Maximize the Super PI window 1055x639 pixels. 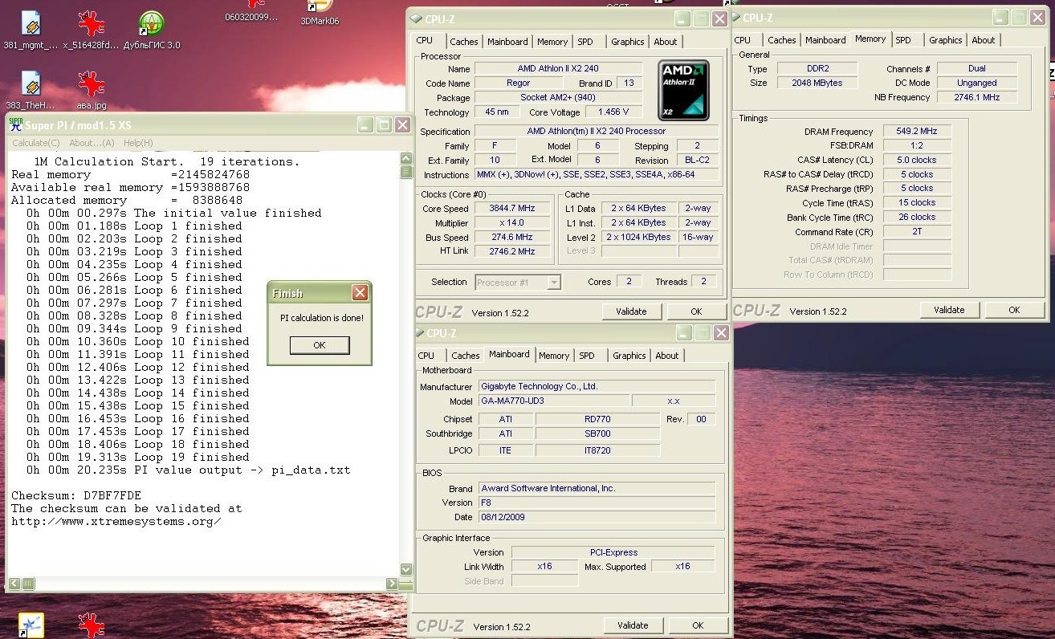tap(384, 125)
